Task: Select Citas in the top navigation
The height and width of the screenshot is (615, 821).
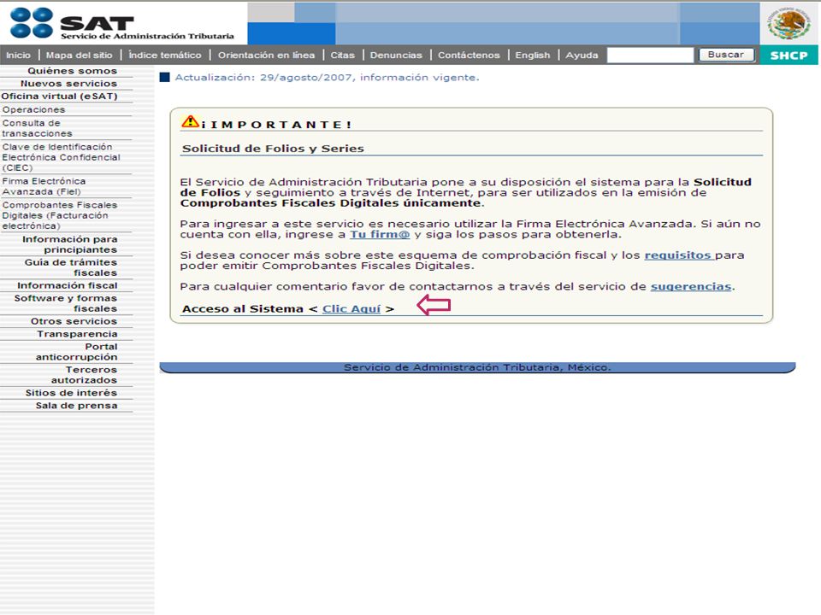Action: coord(342,55)
